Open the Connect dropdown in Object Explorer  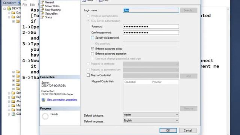point(9,3)
